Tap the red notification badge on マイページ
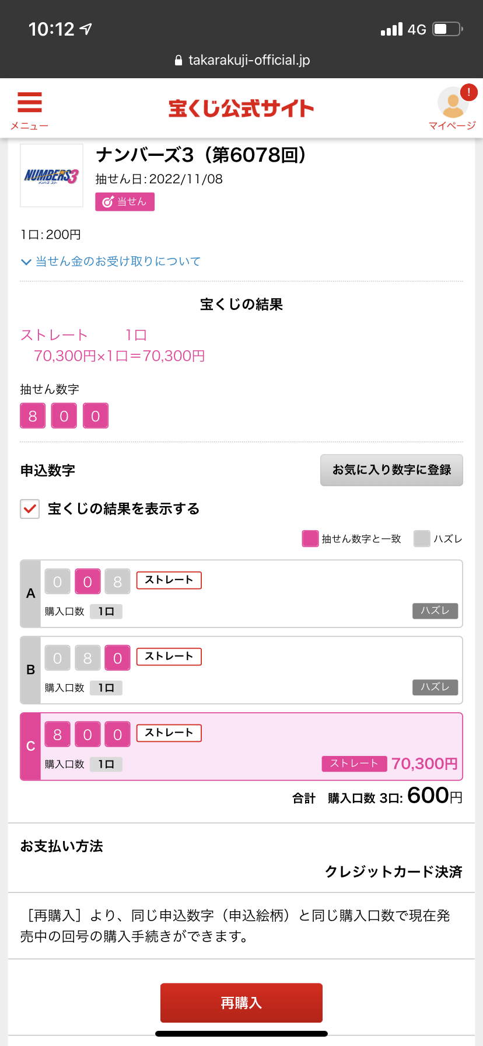 coord(468,92)
